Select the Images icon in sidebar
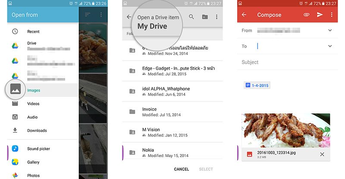Image resolution: width=345 pixels, height=179 pixels. coord(15,90)
